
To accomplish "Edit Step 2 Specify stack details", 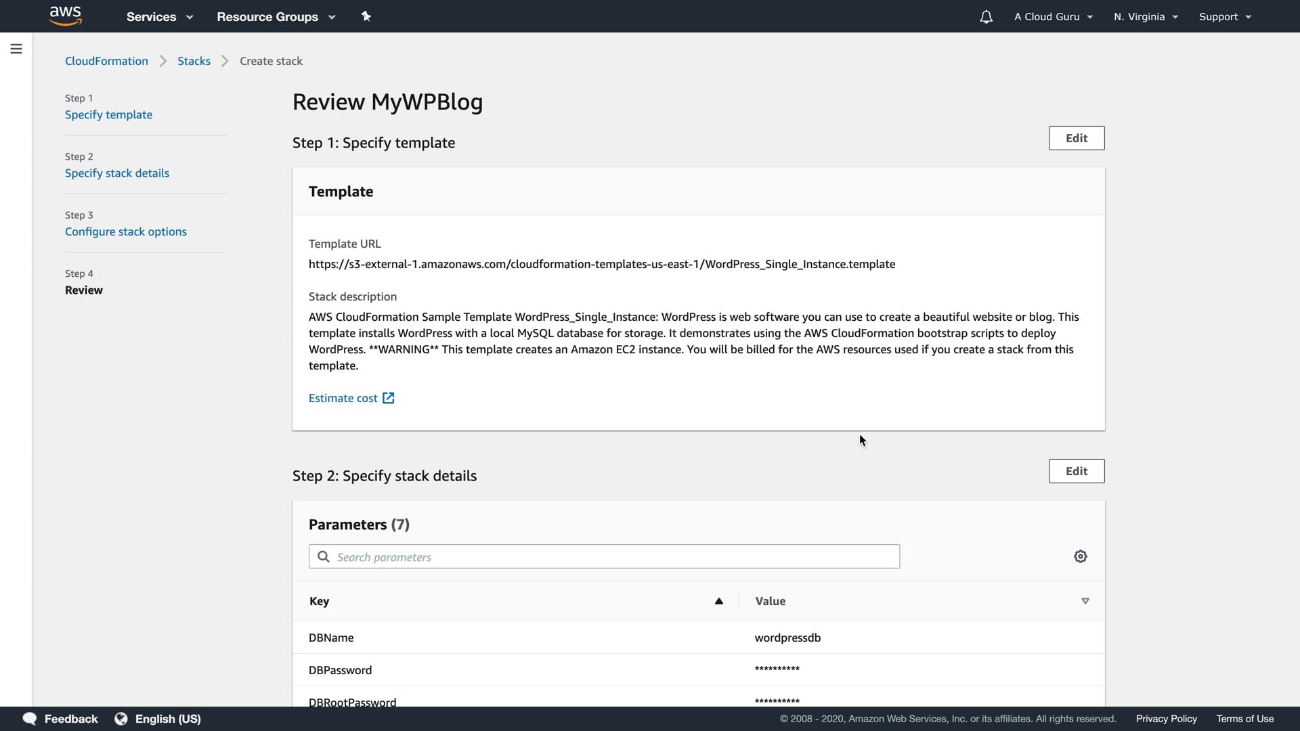I will pyautogui.click(x=1076, y=471).
